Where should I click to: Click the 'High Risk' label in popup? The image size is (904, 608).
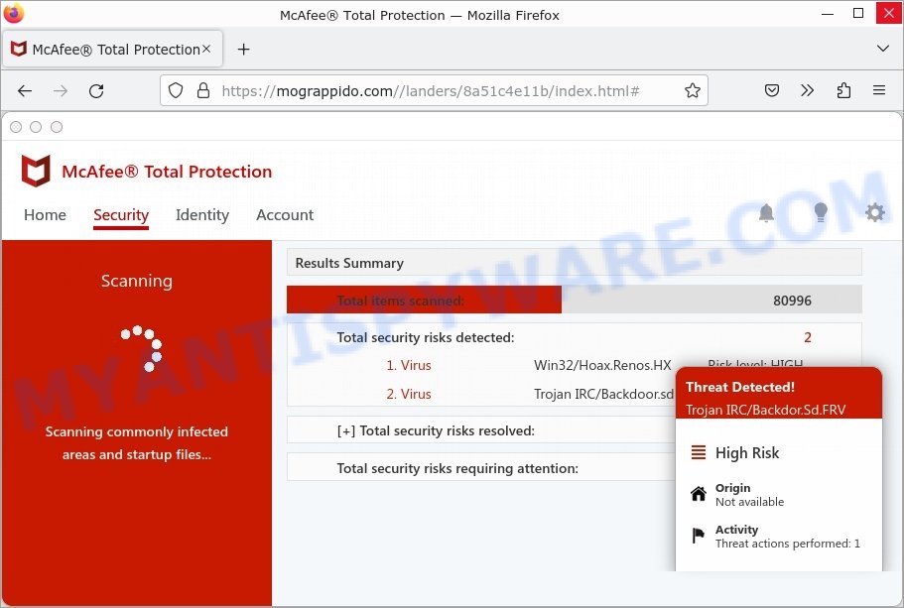pyautogui.click(x=747, y=453)
